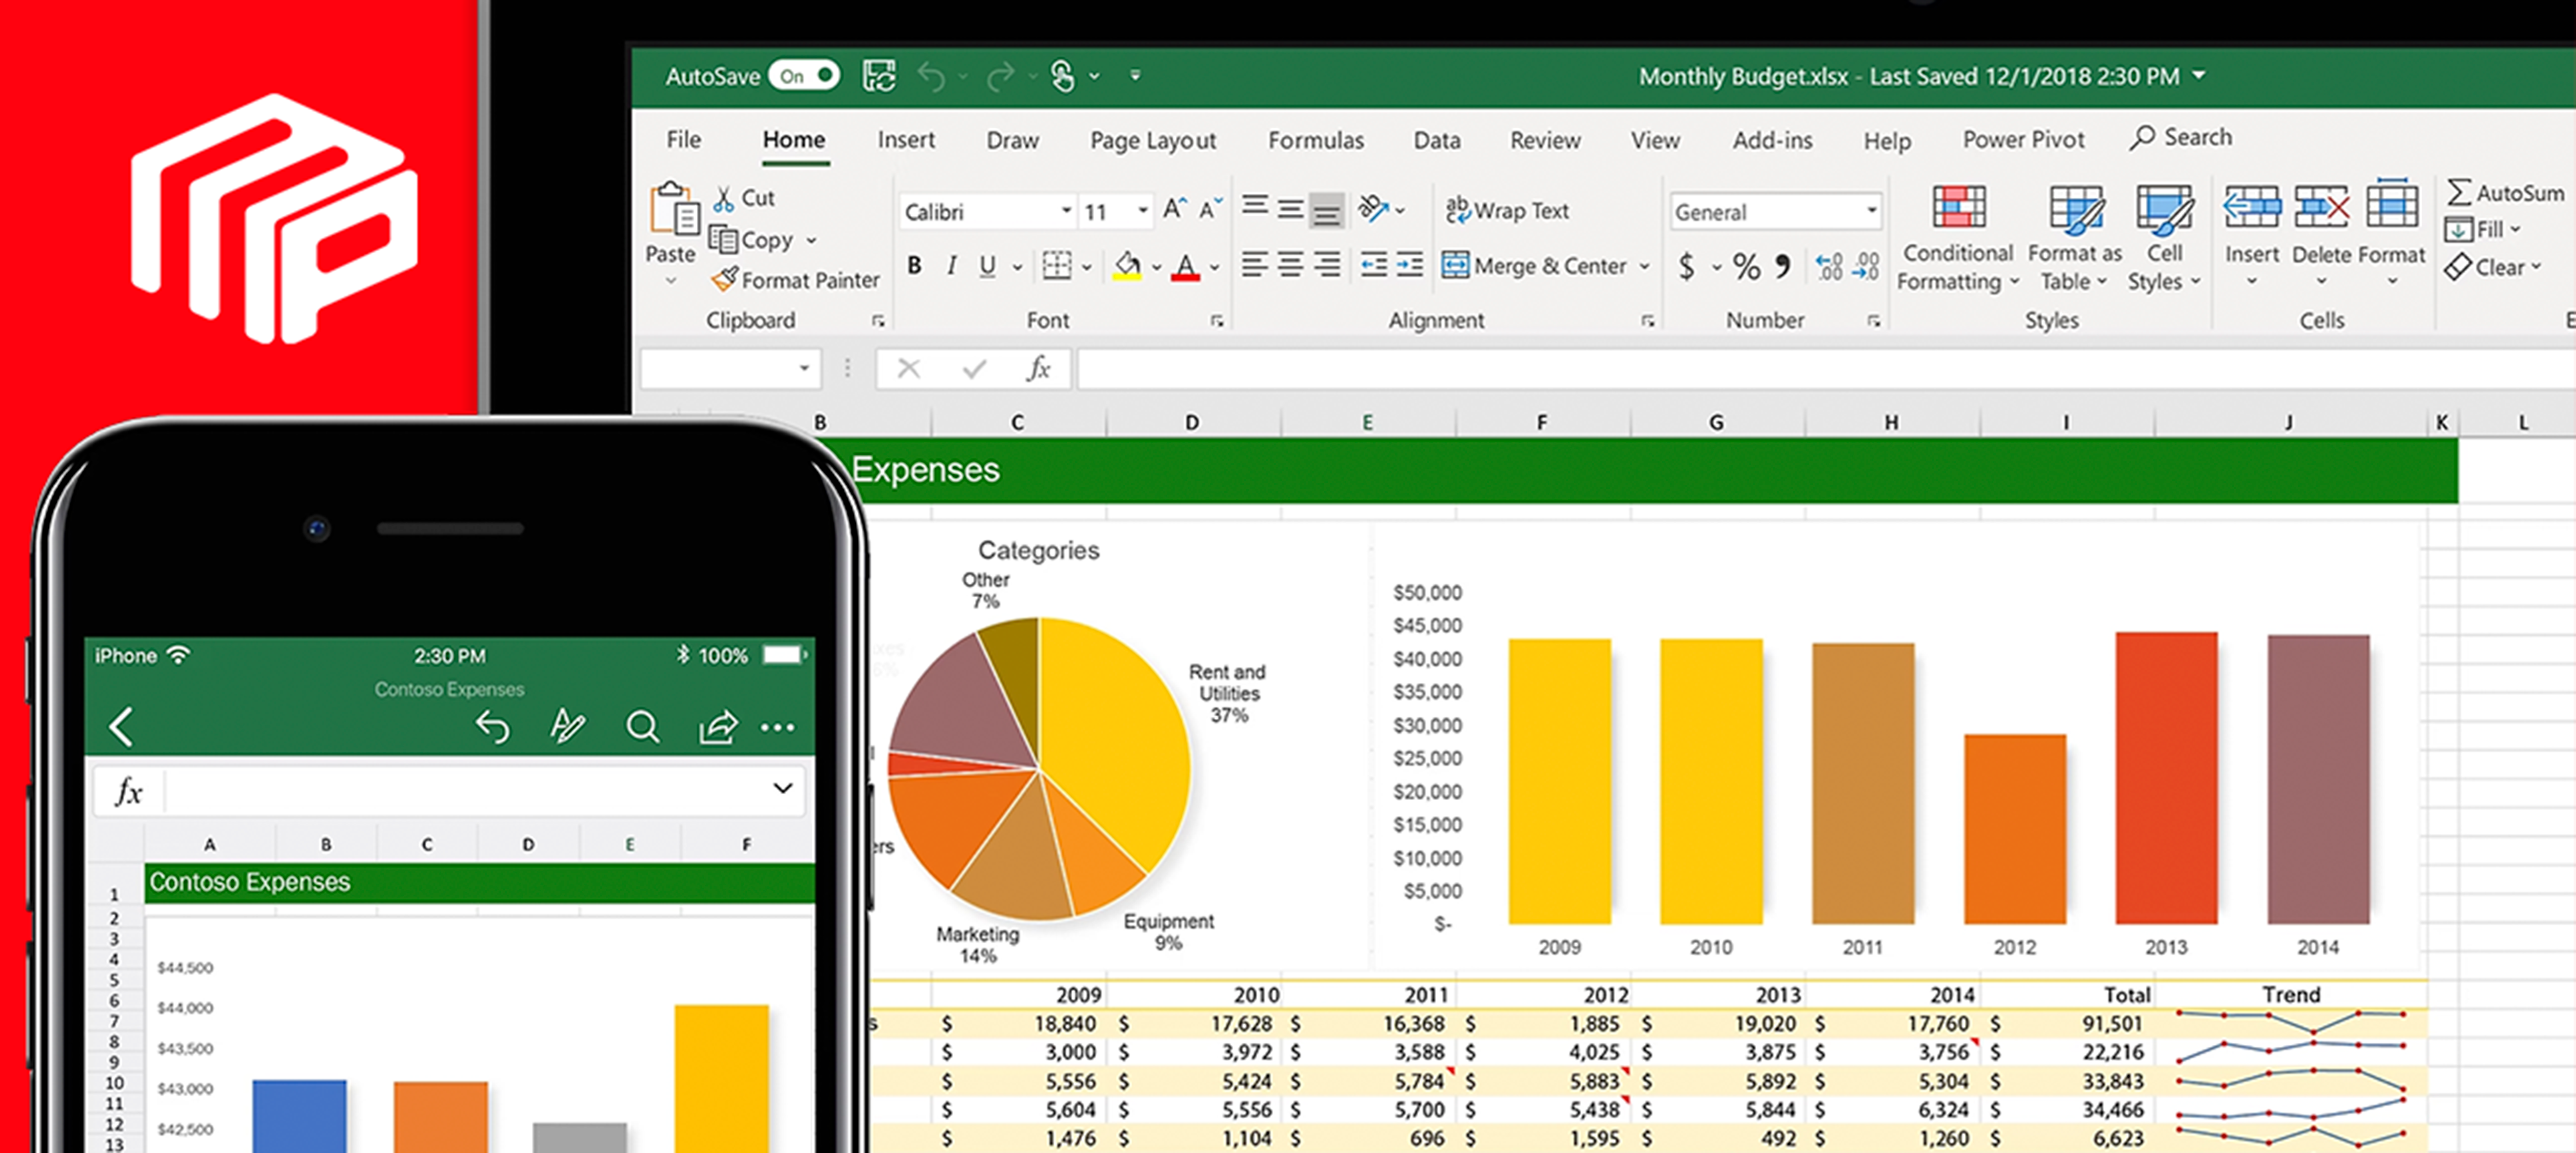This screenshot has width=2576, height=1153.
Task: Toggle Bold formatting
Action: click(914, 266)
